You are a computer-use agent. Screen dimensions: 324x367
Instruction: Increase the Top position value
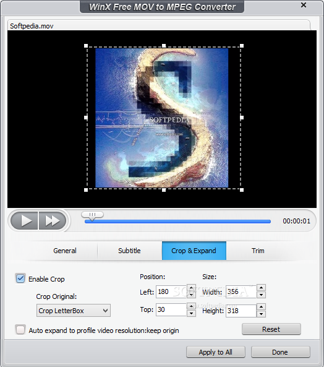pyautogui.click(x=191, y=306)
